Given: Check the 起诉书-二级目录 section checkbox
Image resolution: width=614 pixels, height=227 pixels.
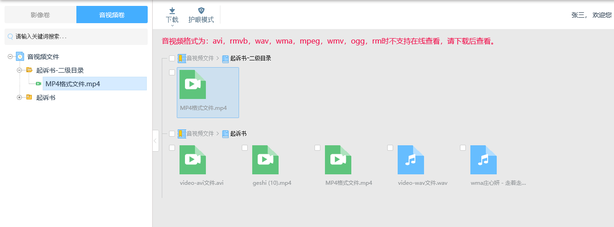Looking at the screenshot, I should (x=172, y=58).
